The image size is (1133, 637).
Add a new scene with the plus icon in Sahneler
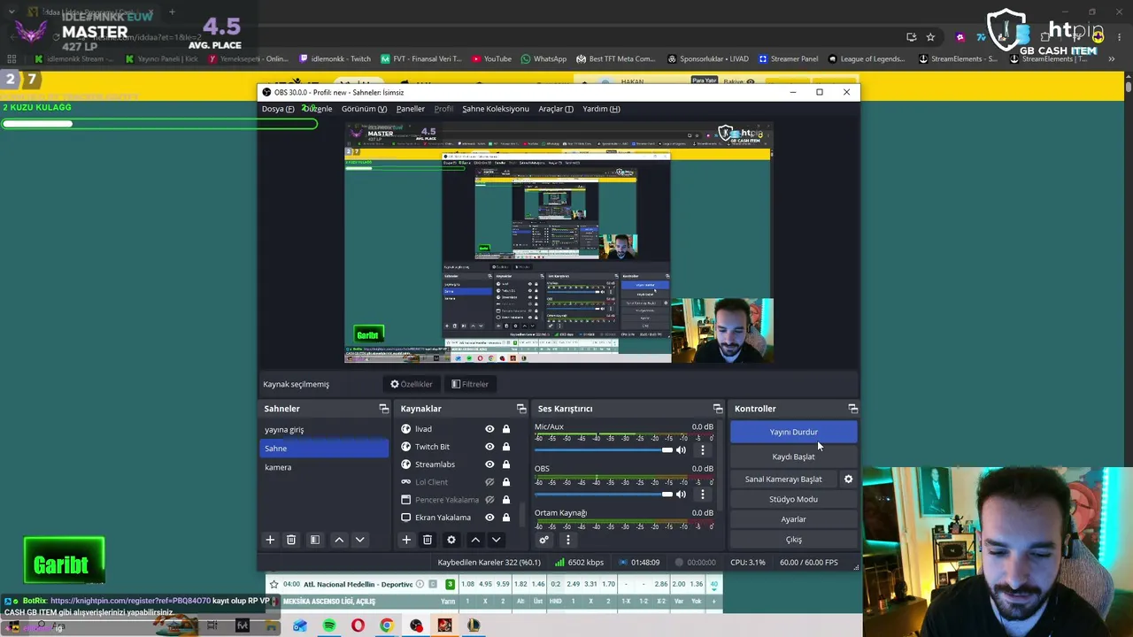270,540
